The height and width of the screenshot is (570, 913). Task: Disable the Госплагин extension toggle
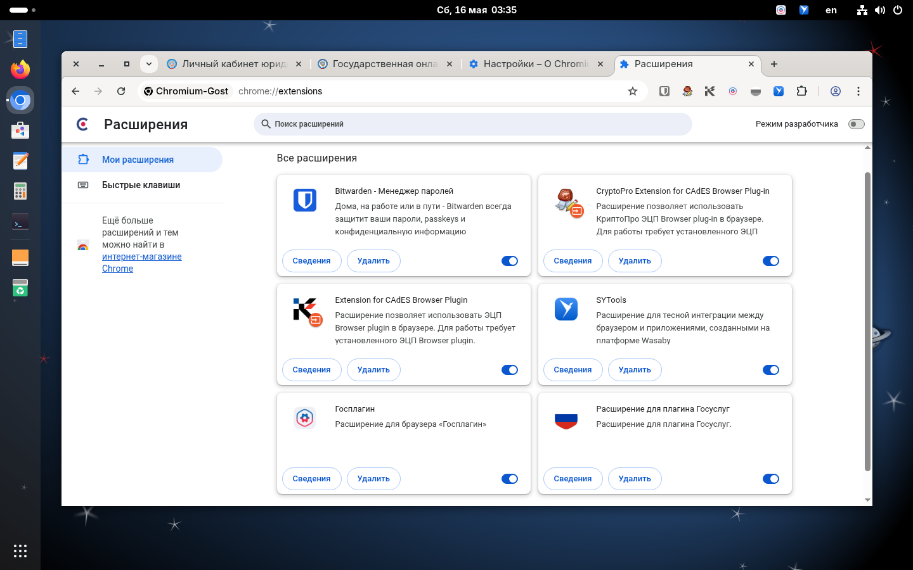point(510,479)
